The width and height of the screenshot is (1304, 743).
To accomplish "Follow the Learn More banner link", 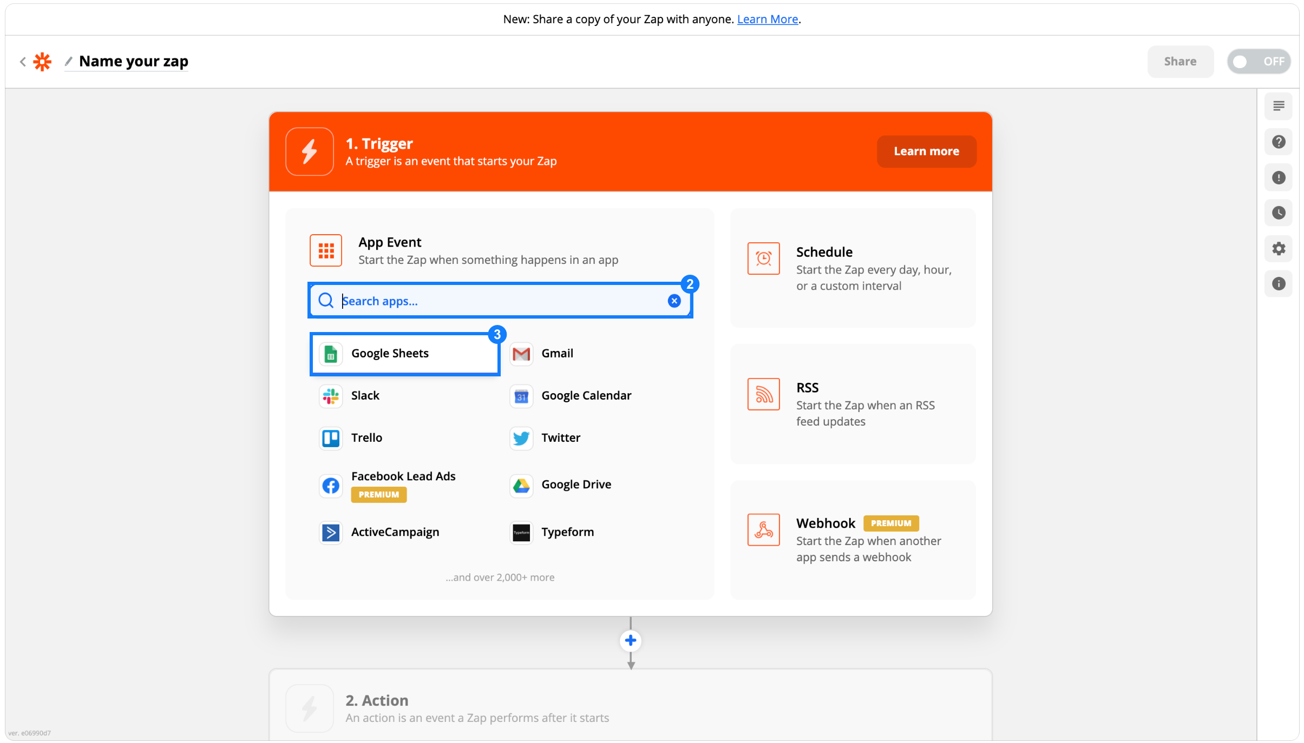I will click(768, 19).
